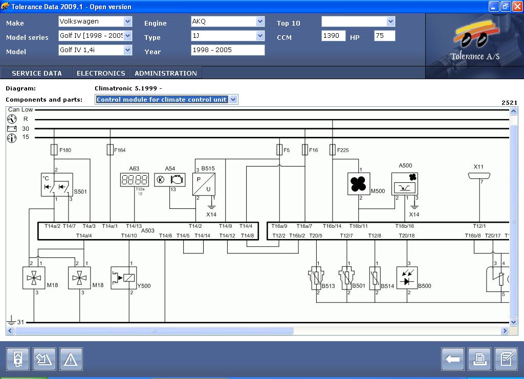The width and height of the screenshot is (524, 379).
Task: Go back with the left arrow button
Action: tap(453, 359)
